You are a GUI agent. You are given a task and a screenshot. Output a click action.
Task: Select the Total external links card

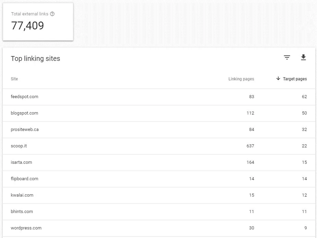click(38, 22)
